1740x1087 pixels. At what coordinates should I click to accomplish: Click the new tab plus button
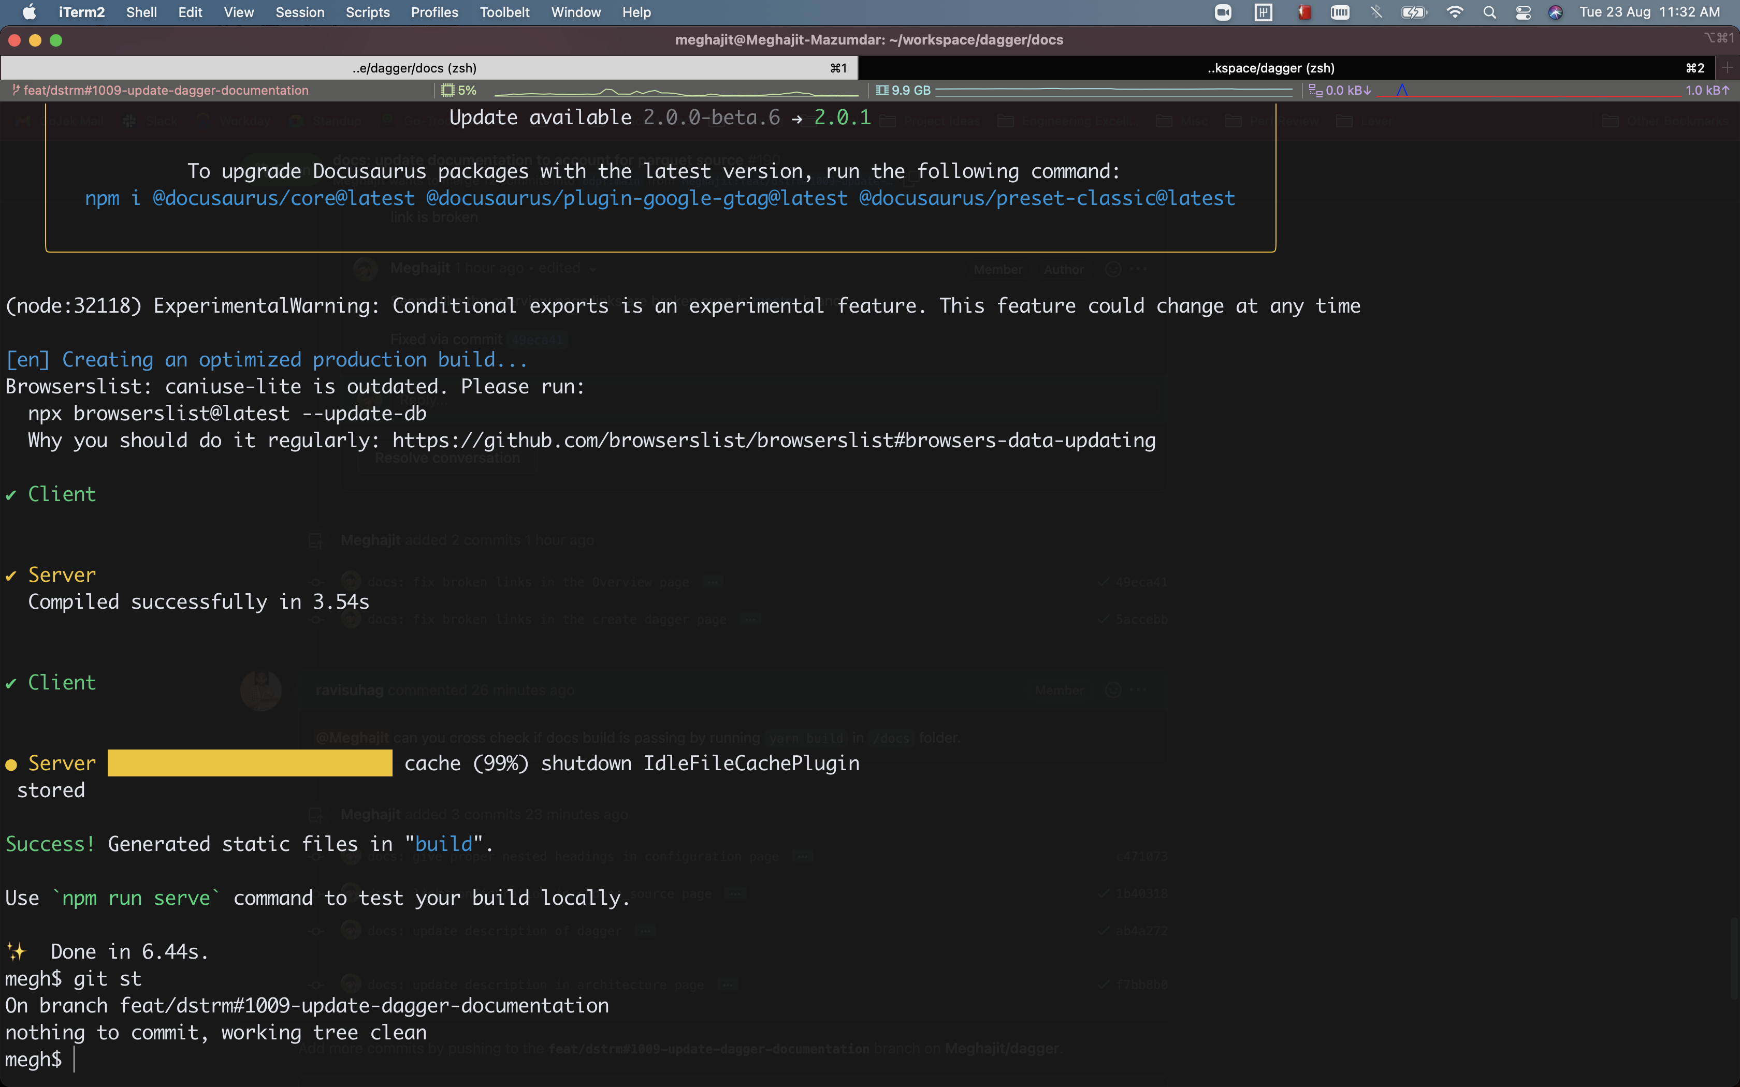[1727, 68]
